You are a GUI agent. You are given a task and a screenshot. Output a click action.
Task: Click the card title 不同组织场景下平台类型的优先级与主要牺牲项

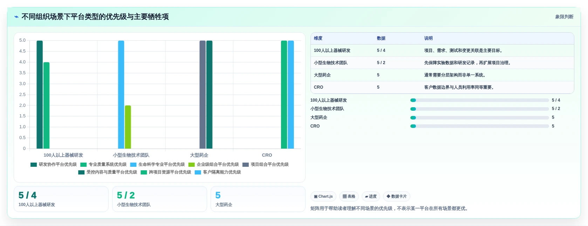point(95,17)
